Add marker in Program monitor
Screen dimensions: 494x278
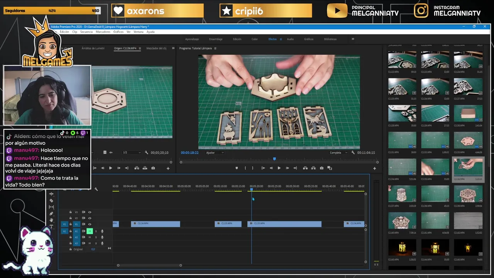click(x=237, y=168)
